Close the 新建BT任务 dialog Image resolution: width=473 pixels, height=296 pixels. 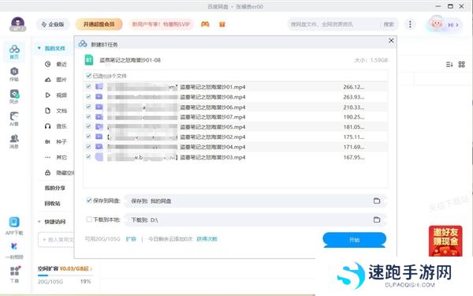pos(391,40)
